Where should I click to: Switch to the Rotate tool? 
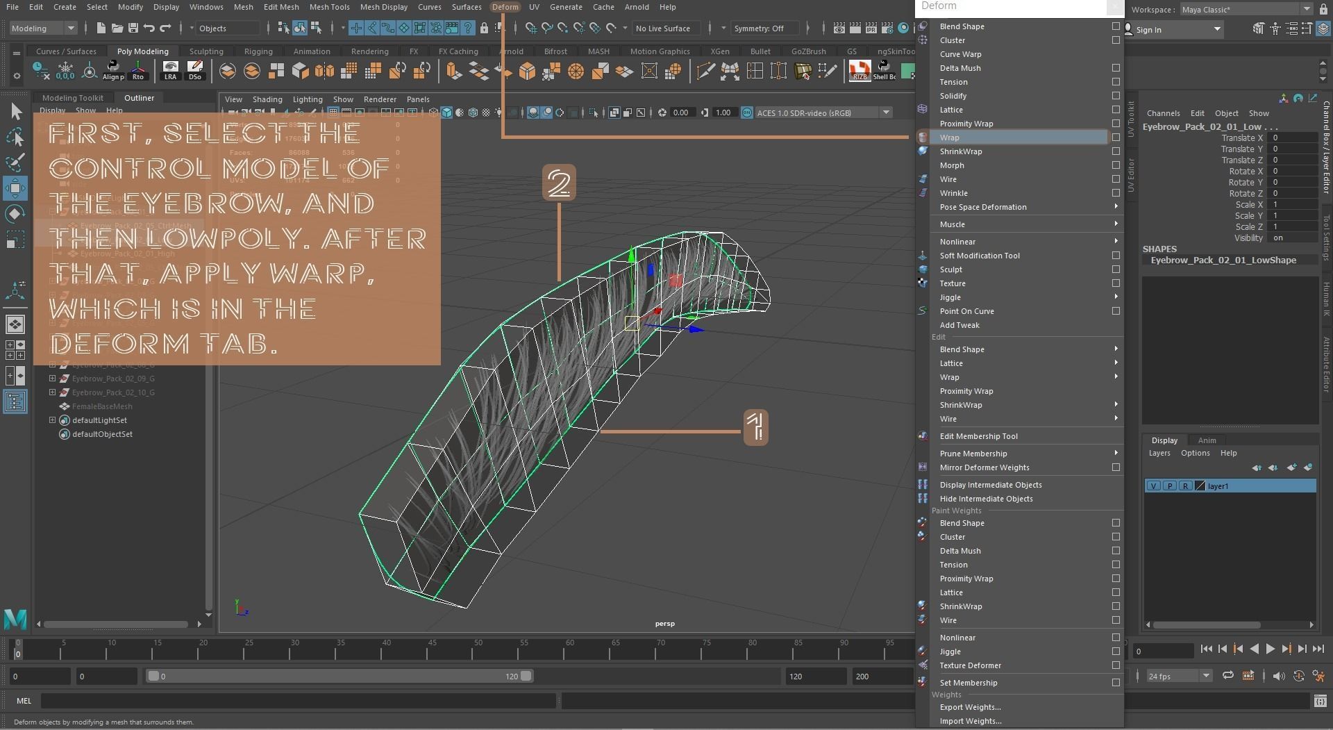15,214
